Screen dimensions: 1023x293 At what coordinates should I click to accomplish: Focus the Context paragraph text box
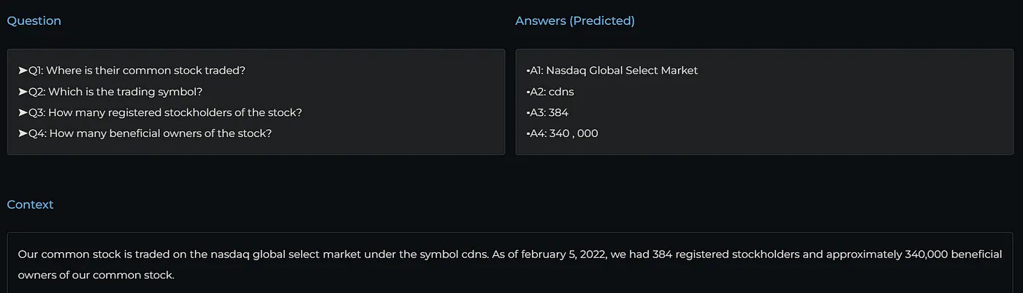[x=510, y=262]
